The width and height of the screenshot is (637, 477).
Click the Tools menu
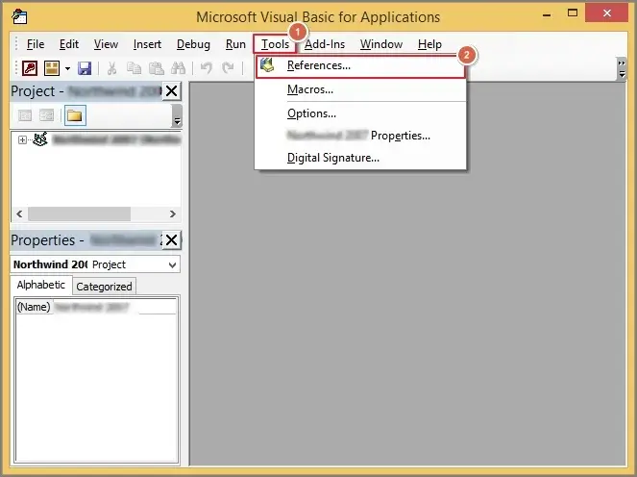pyautogui.click(x=275, y=44)
